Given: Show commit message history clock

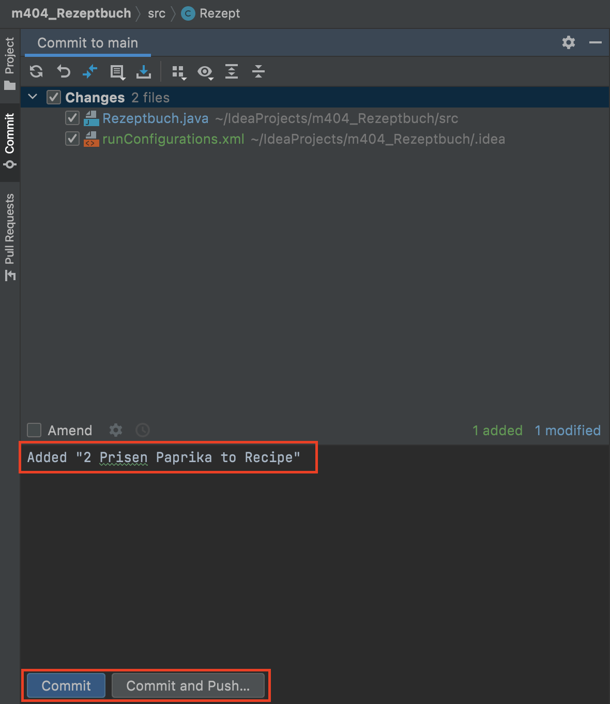Looking at the screenshot, I should point(143,430).
